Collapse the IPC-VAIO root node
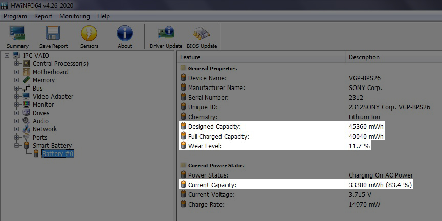This screenshot has height=221, width=442. (x=7, y=56)
